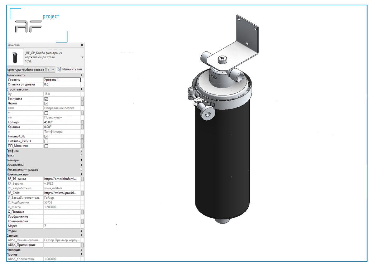Expand the Стадии section
Viewport: 374px width, 266px height.
[x=82, y=231]
